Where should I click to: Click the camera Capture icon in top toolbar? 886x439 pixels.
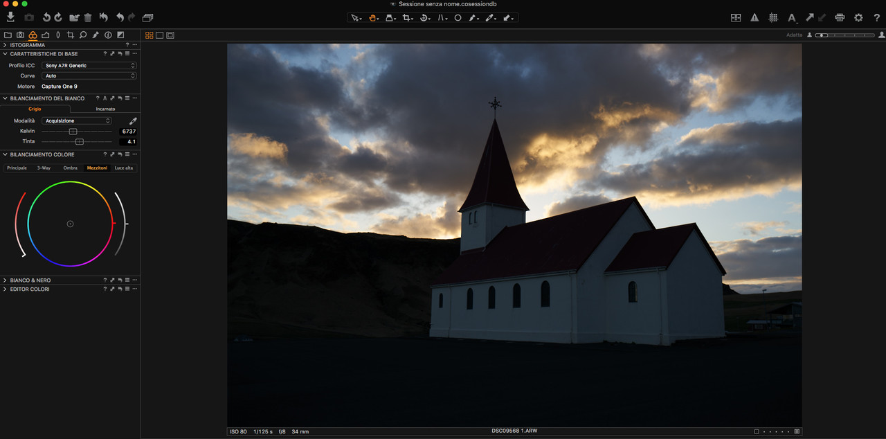[x=29, y=17]
